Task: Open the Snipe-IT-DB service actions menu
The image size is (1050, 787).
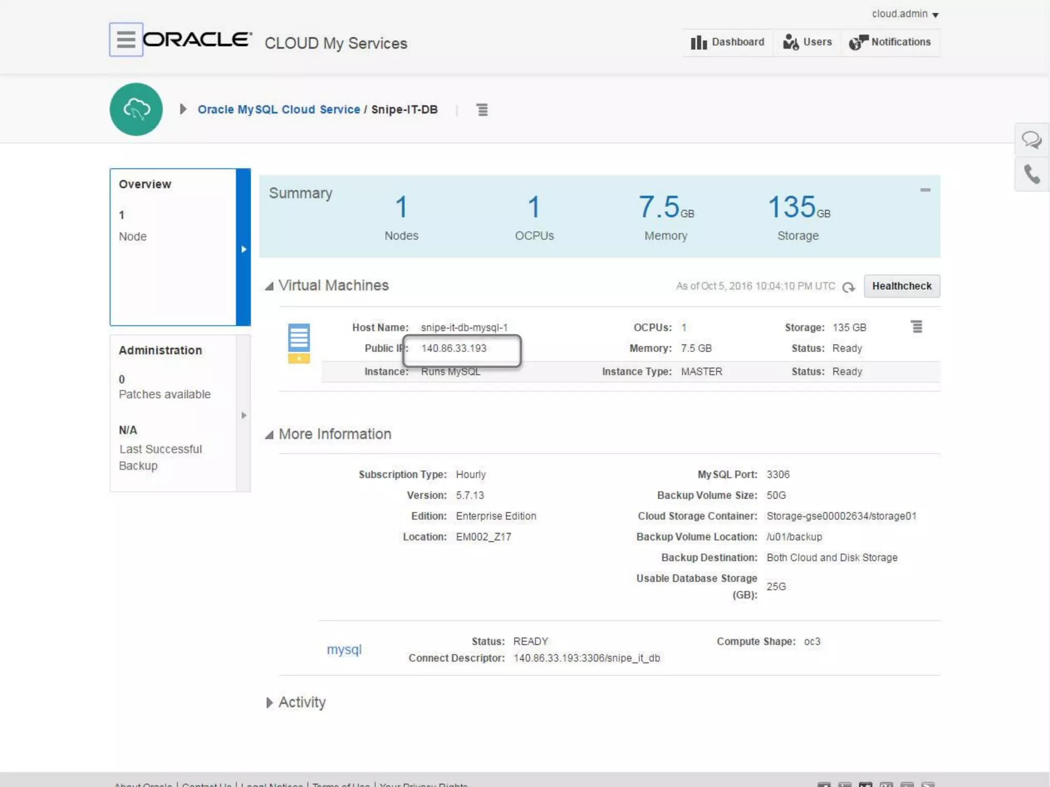Action: [x=482, y=110]
